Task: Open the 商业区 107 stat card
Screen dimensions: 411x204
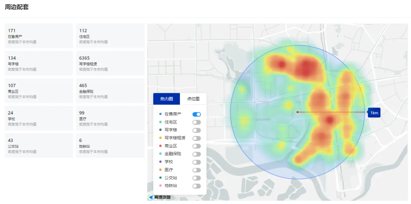Action: (39, 91)
